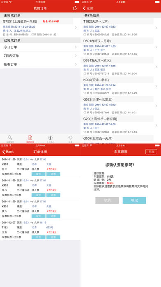Expand the G7551 order chevron
161x287 pixels.
pos(76,28)
